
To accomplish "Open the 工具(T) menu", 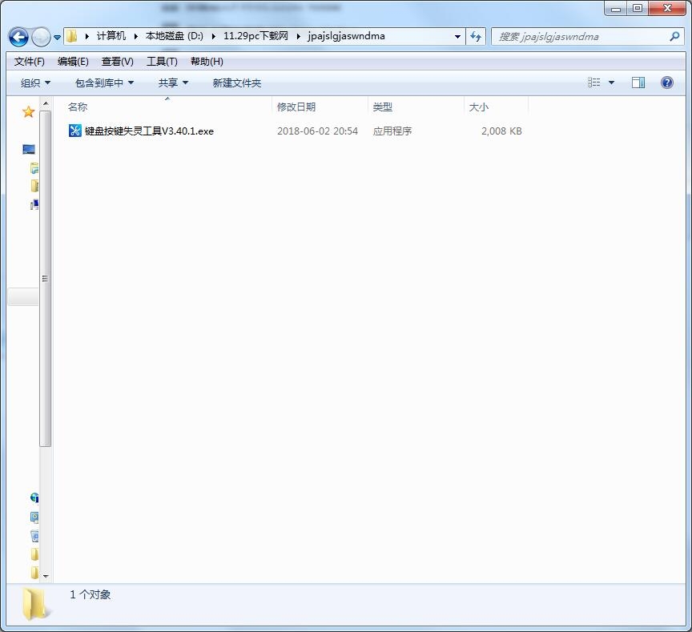I will (x=162, y=62).
